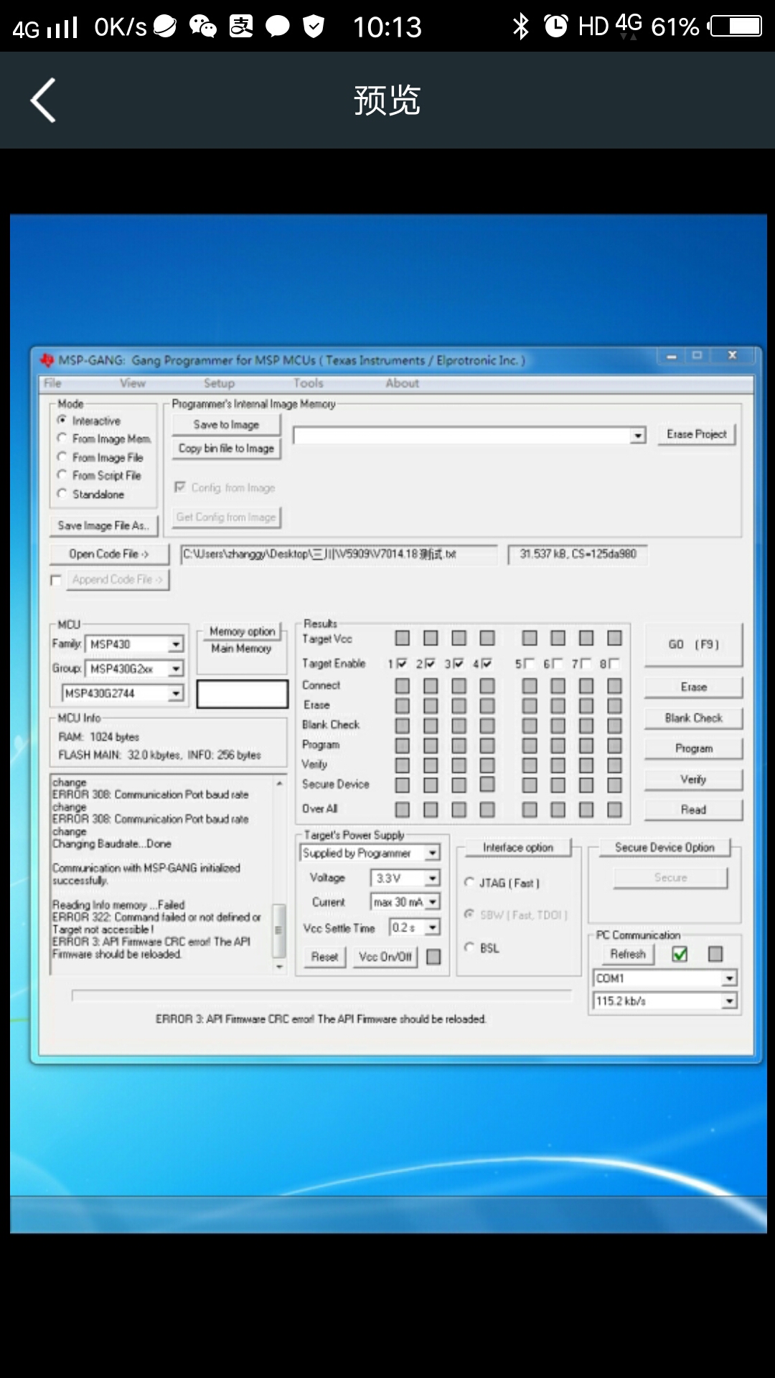This screenshot has width=775, height=1378.
Task: Open the About menu
Action: click(x=403, y=383)
